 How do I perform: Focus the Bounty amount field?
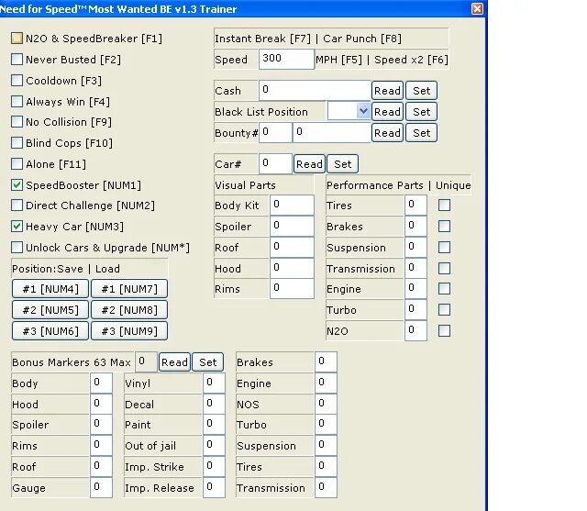[332, 132]
